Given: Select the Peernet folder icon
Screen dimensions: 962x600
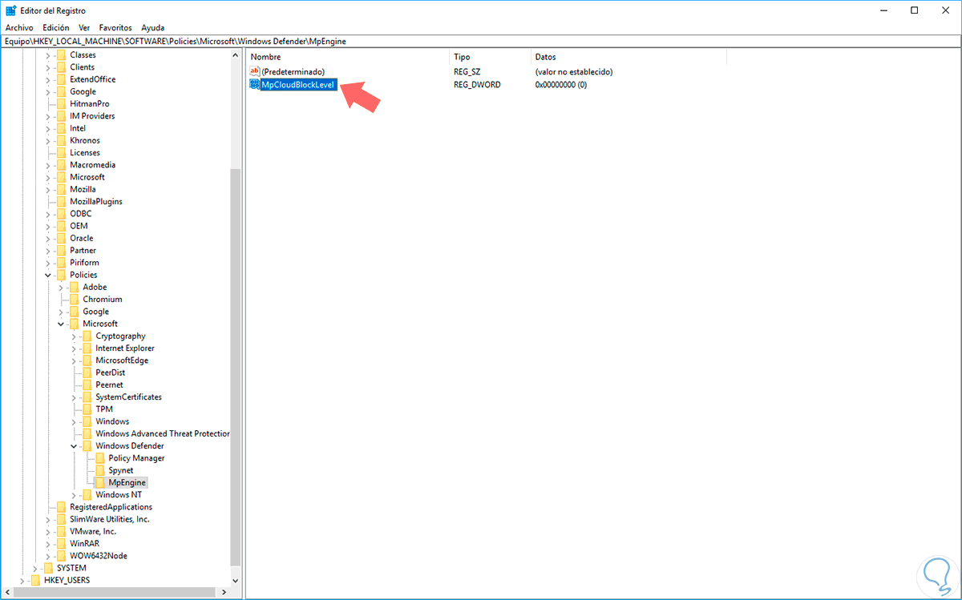Looking at the screenshot, I should tap(87, 385).
